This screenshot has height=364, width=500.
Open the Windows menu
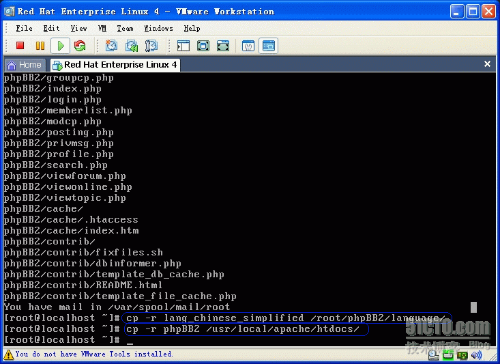click(x=158, y=29)
